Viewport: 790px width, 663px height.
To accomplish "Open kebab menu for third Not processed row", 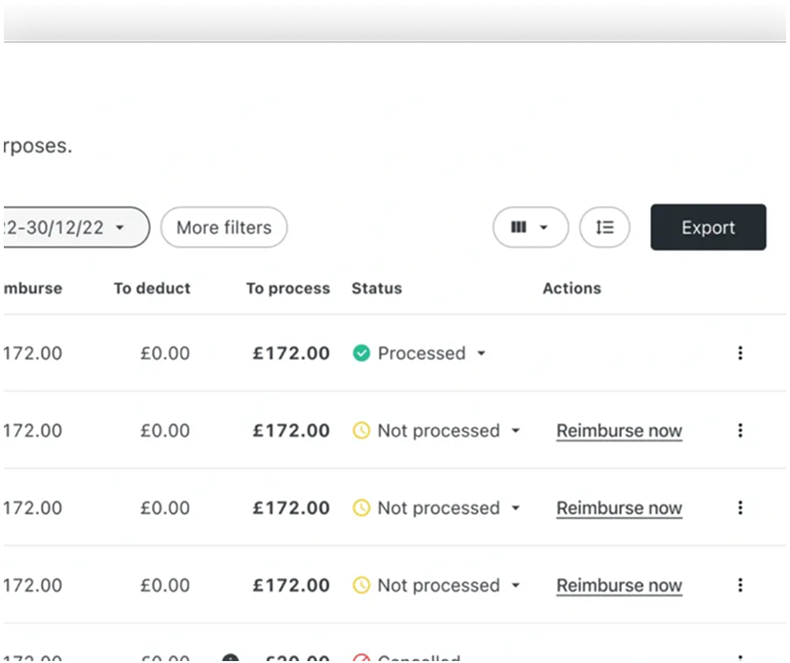I will pyautogui.click(x=740, y=585).
